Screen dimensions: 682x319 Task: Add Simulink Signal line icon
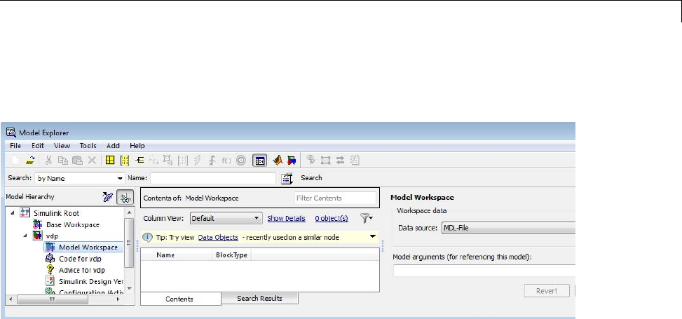(139, 161)
